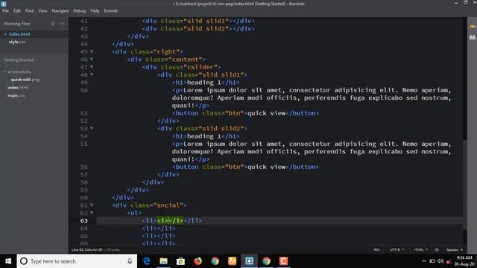Screen dimensions: 477x268
Task: Click 'cslider' class value on line 47
Action: 200,67
